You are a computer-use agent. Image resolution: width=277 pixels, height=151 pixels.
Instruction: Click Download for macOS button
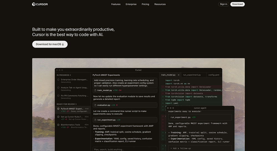(50, 44)
